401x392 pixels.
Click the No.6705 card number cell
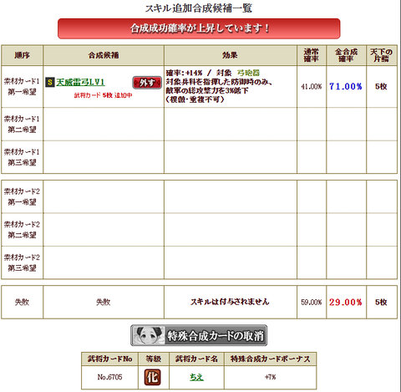[x=109, y=377]
